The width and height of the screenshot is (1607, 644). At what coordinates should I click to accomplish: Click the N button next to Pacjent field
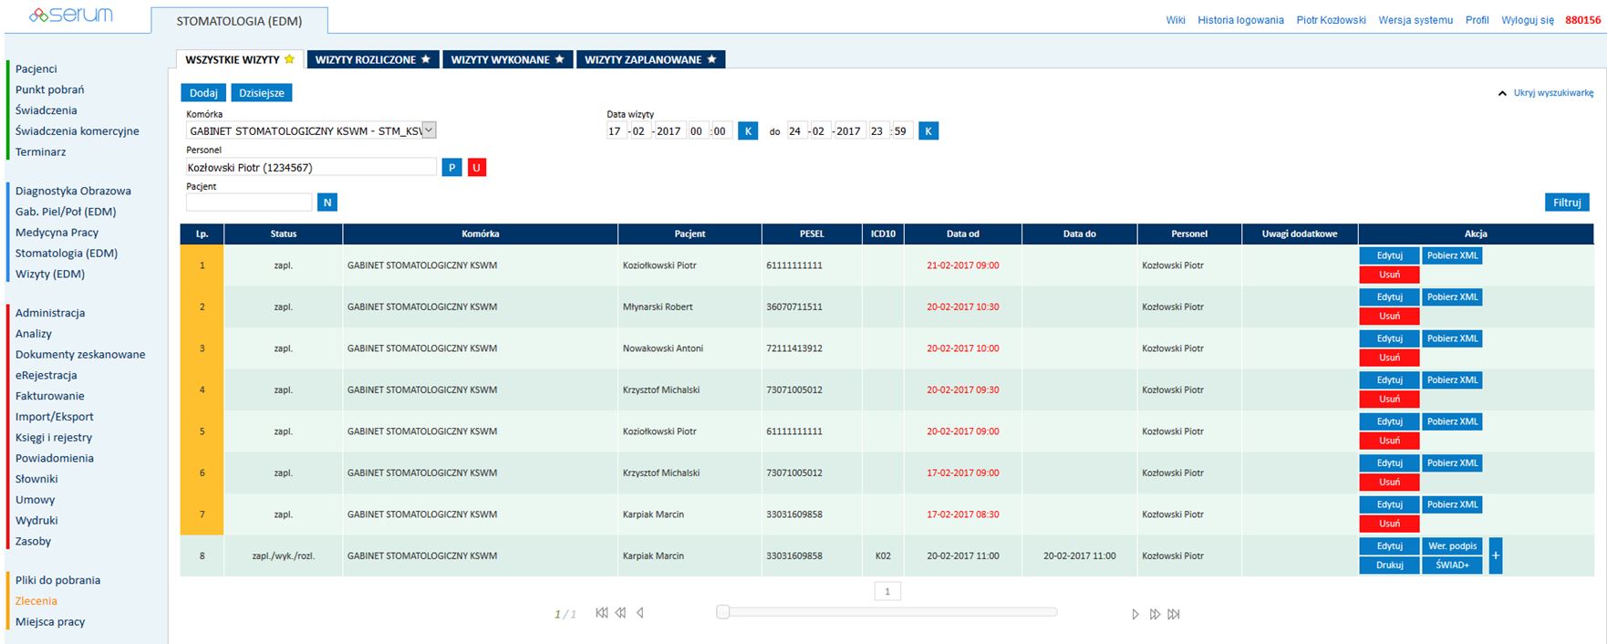click(327, 203)
